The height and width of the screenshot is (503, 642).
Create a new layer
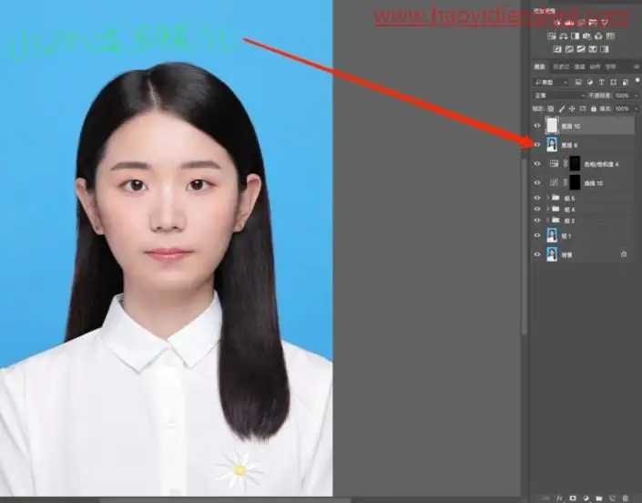(612, 498)
